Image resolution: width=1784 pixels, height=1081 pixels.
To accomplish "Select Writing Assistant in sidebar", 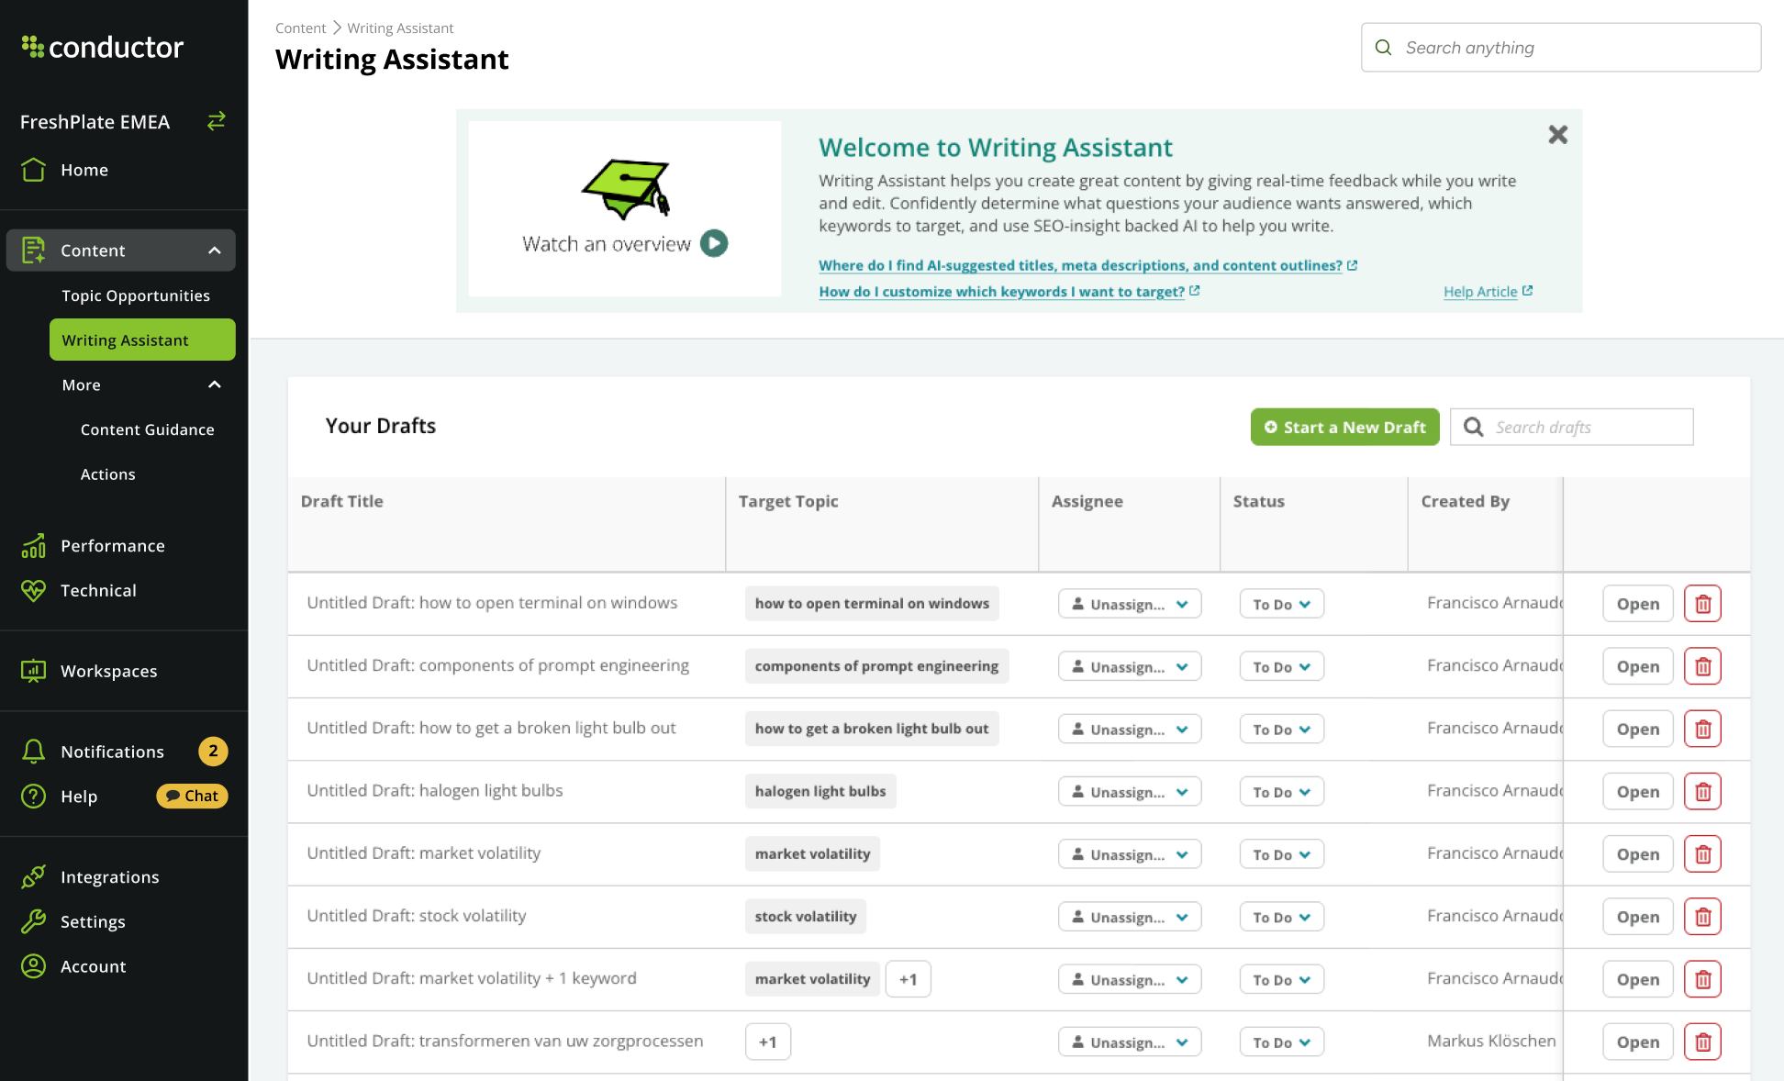I will (142, 340).
